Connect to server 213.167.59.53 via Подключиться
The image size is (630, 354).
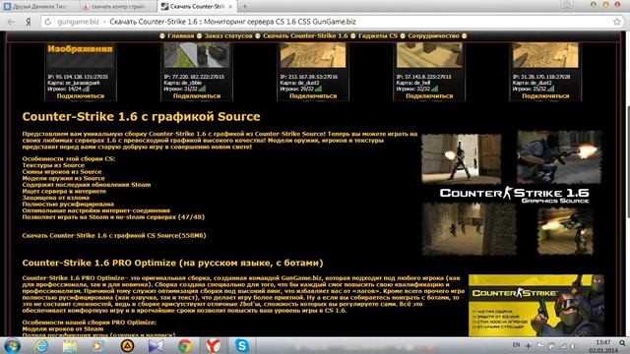(313, 96)
